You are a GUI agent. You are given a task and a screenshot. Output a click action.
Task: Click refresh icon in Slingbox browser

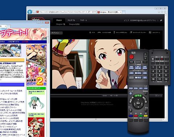tap(93, 12)
